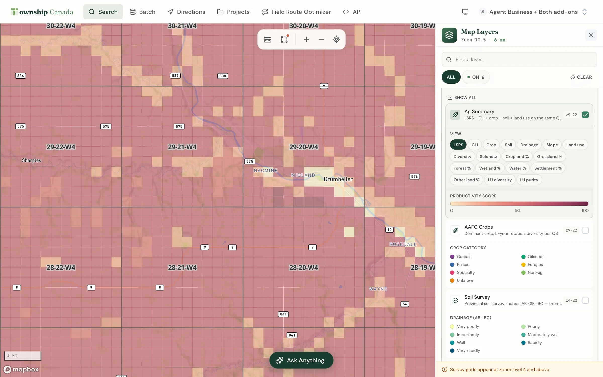Focus the Find a layer search field
Image resolution: width=603 pixels, height=377 pixels.
[x=519, y=60]
